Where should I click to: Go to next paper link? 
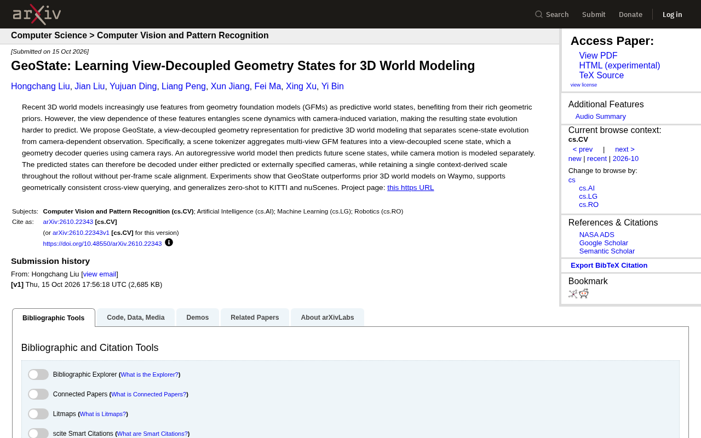[x=625, y=149]
